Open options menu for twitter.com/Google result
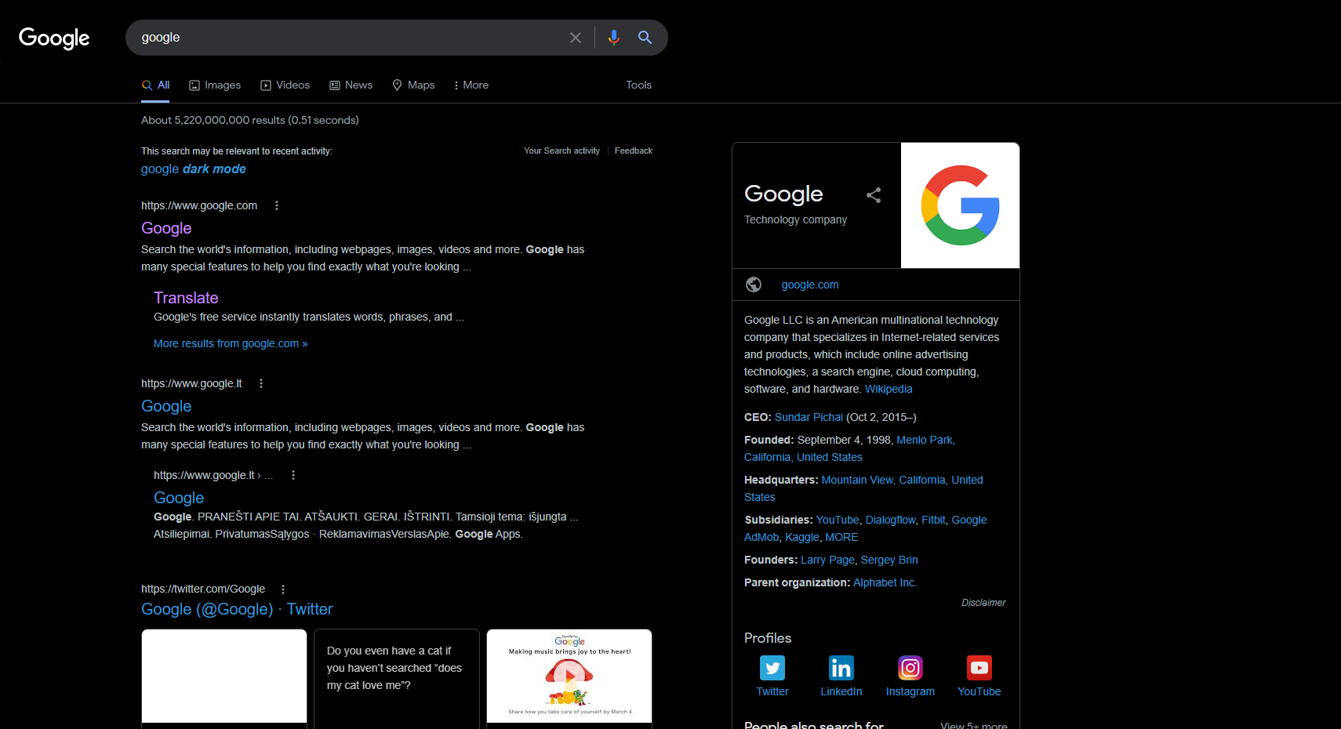1341x729 pixels. pyautogui.click(x=283, y=589)
